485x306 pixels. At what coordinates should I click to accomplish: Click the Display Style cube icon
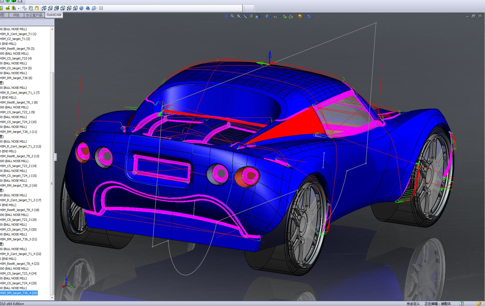[267, 16]
